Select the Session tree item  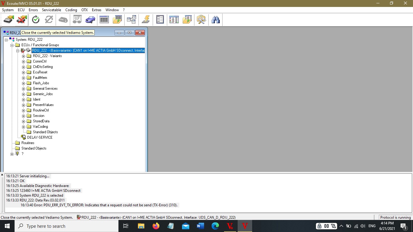point(39,116)
